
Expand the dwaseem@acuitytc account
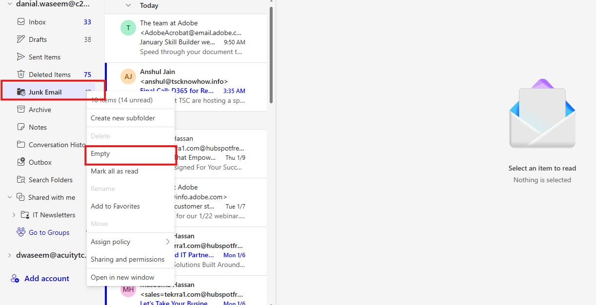(9, 255)
